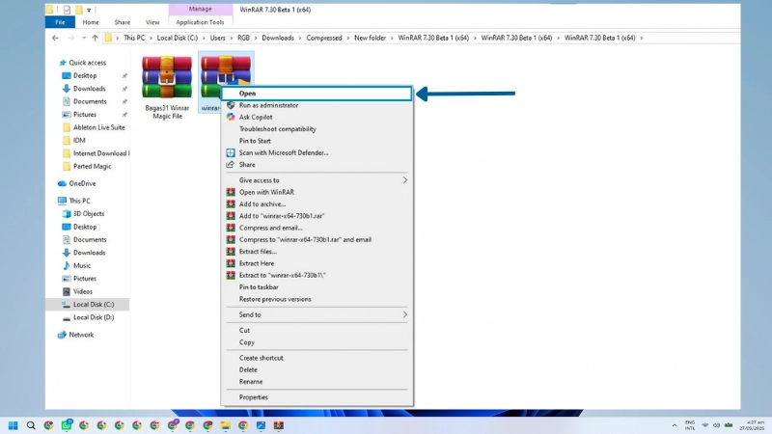Click Copy in the context menu

click(317, 342)
